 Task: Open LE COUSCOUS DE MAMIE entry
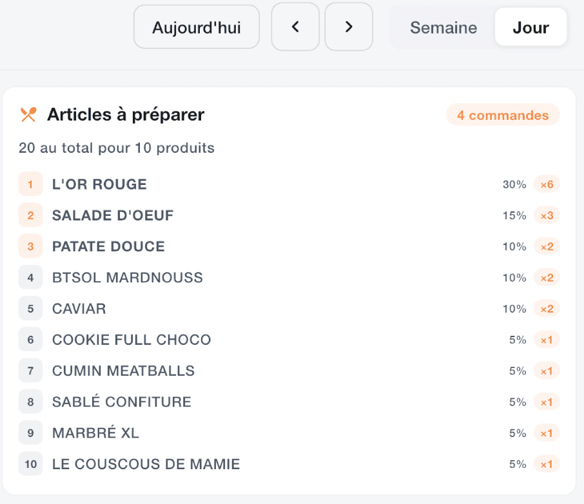pyautogui.click(x=146, y=463)
